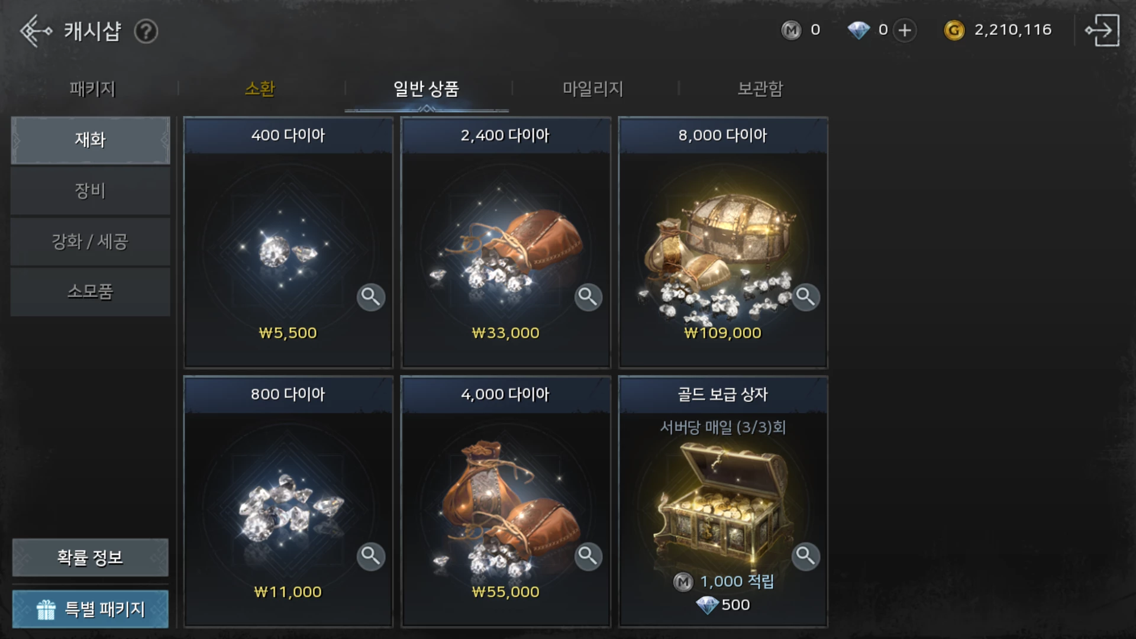Click the back arrow beside 캐시샵
The image size is (1136, 639).
35,31
